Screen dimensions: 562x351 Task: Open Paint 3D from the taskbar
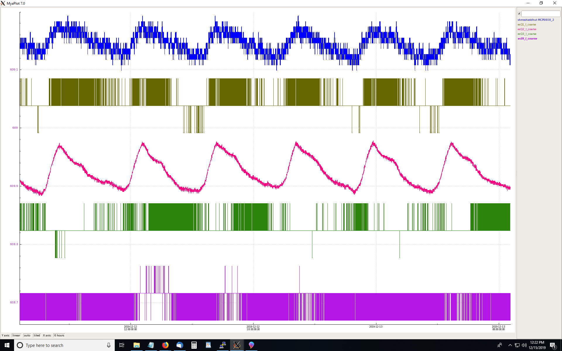[x=251, y=345]
